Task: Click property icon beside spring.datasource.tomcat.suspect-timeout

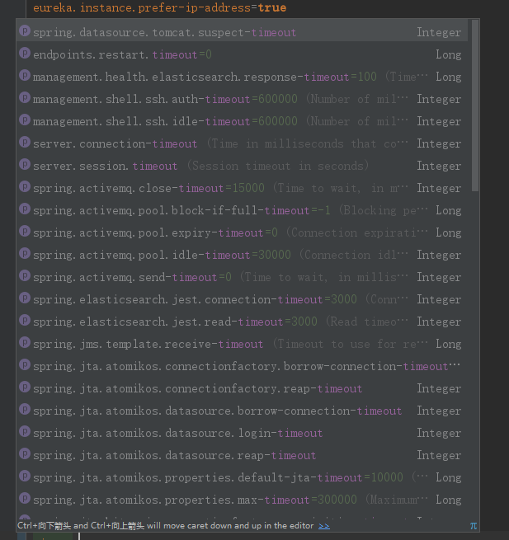Action: (25, 32)
